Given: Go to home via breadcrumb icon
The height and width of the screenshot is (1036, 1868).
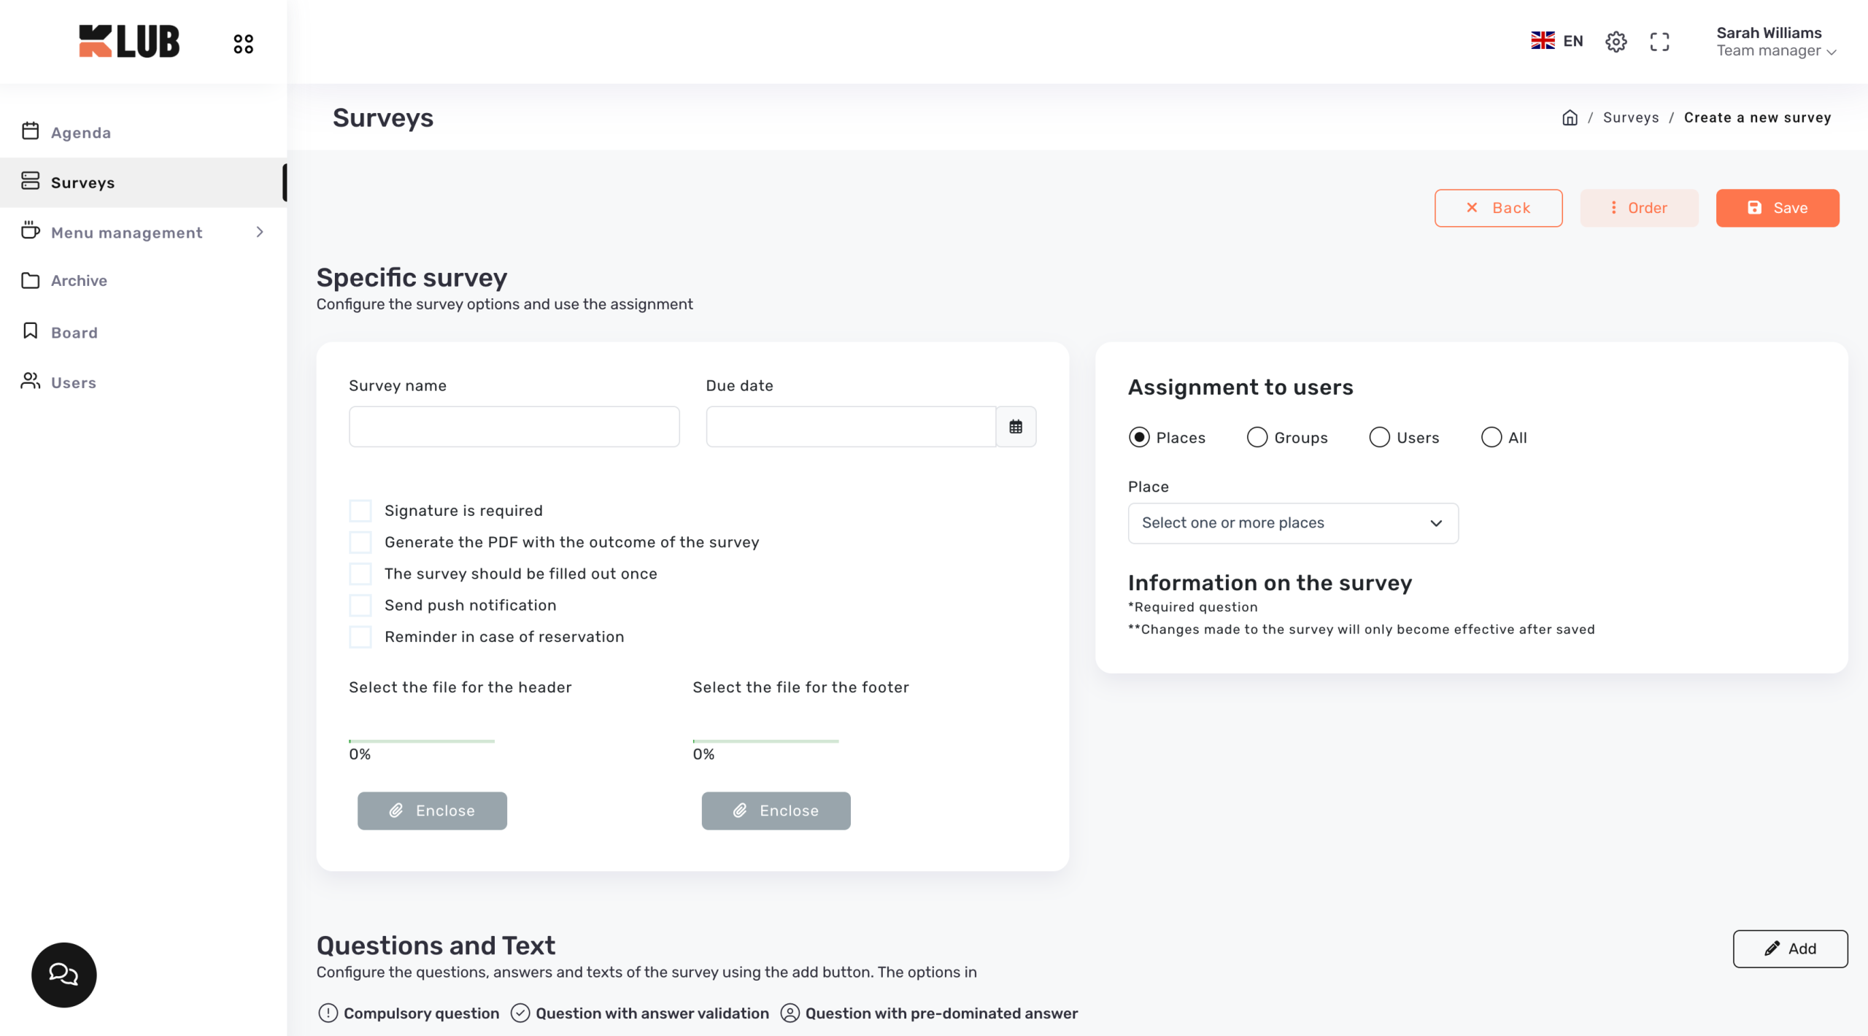Looking at the screenshot, I should (x=1570, y=117).
